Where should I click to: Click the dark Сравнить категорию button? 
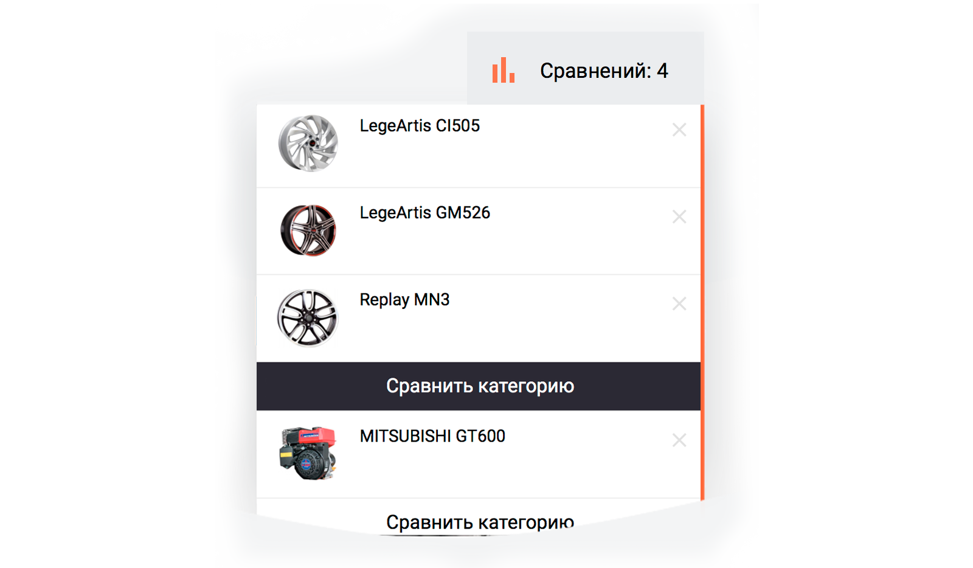pos(479,386)
